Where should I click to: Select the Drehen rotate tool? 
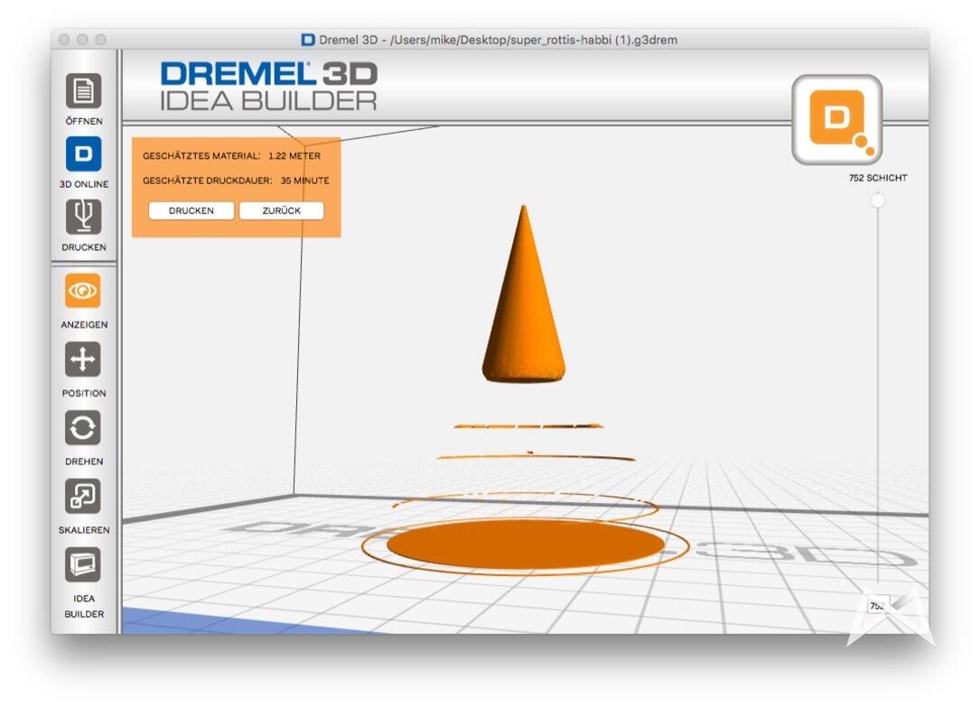(83, 429)
